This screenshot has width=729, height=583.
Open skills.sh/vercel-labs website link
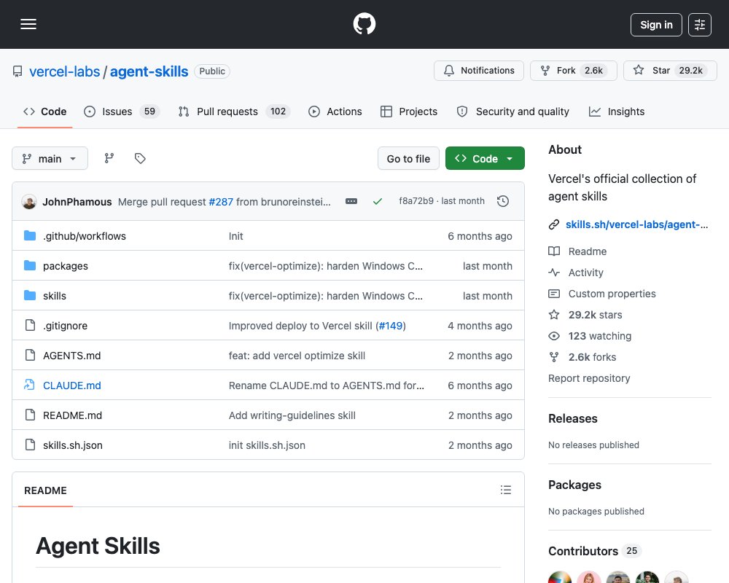pos(636,224)
